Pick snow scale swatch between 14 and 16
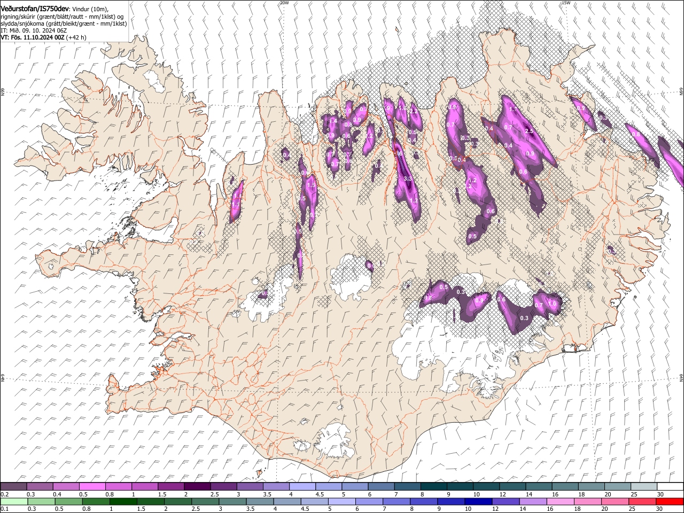Viewport: 684px width, 513px height. pos(539,487)
